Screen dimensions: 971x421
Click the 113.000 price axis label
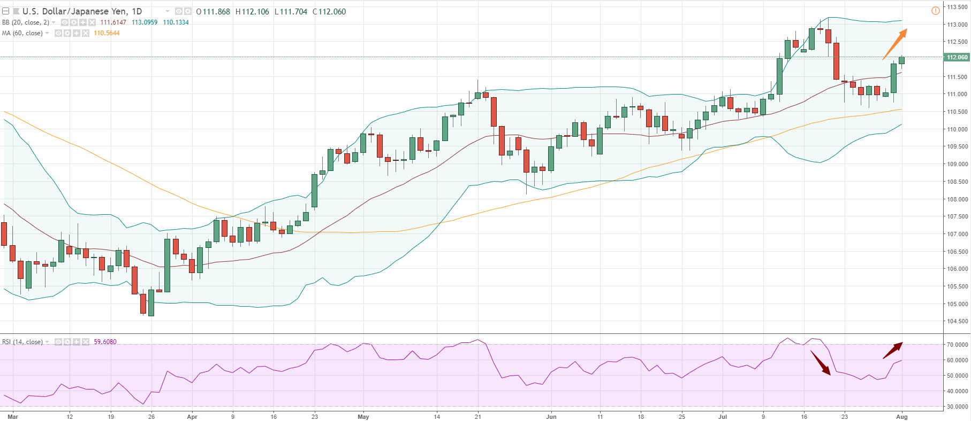click(x=957, y=25)
